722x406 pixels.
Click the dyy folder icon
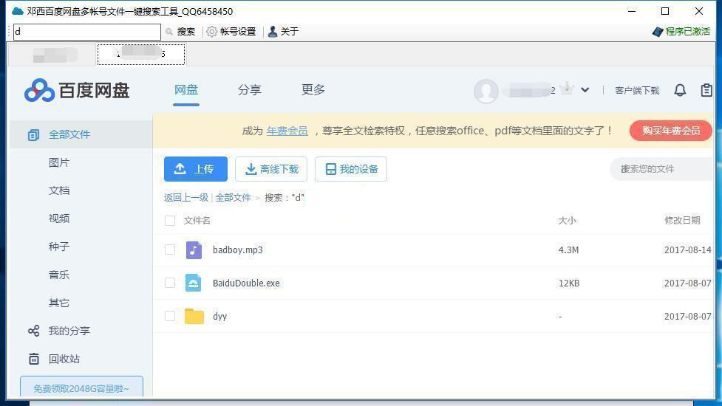194,316
